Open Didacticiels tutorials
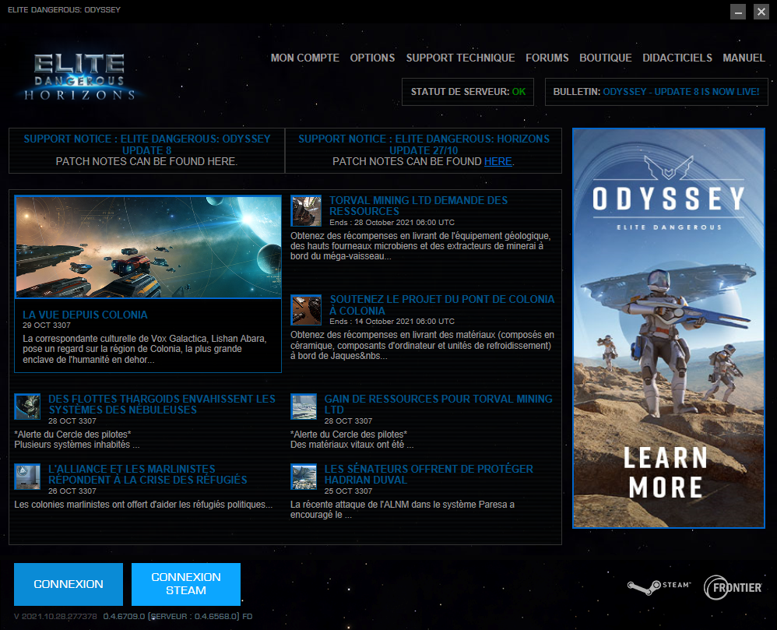 (677, 58)
